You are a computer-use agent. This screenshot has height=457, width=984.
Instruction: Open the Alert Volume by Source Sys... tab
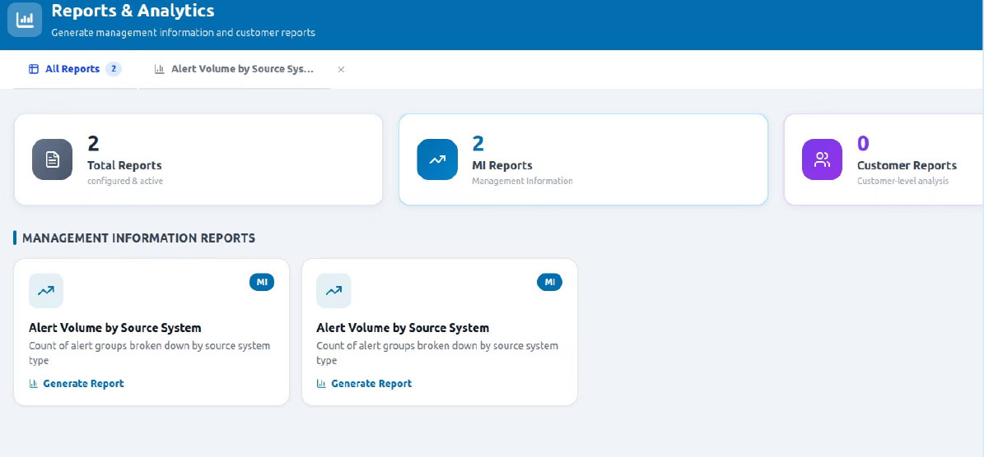pyautogui.click(x=242, y=69)
